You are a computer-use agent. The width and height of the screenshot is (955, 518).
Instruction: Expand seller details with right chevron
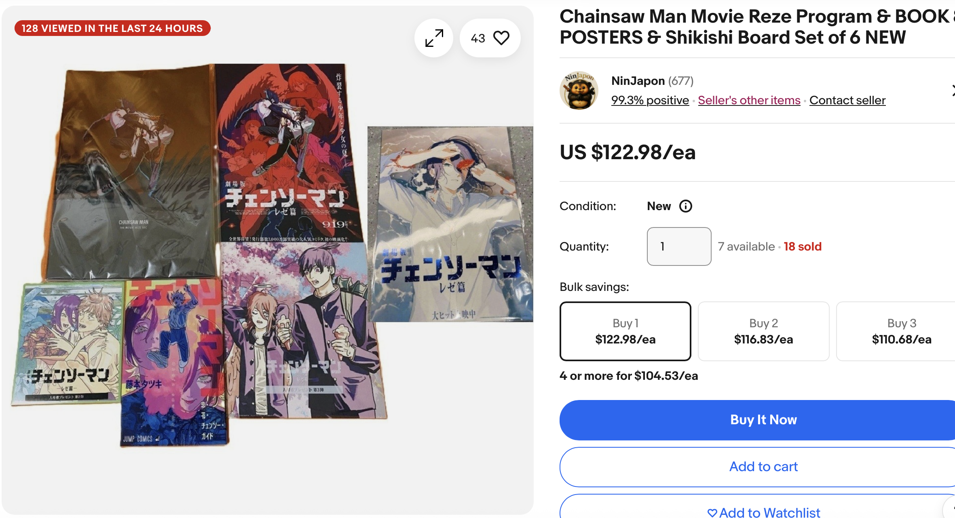[x=952, y=91]
